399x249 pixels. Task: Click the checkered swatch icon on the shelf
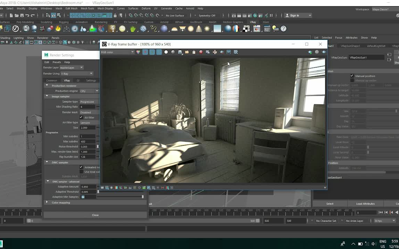point(246,29)
